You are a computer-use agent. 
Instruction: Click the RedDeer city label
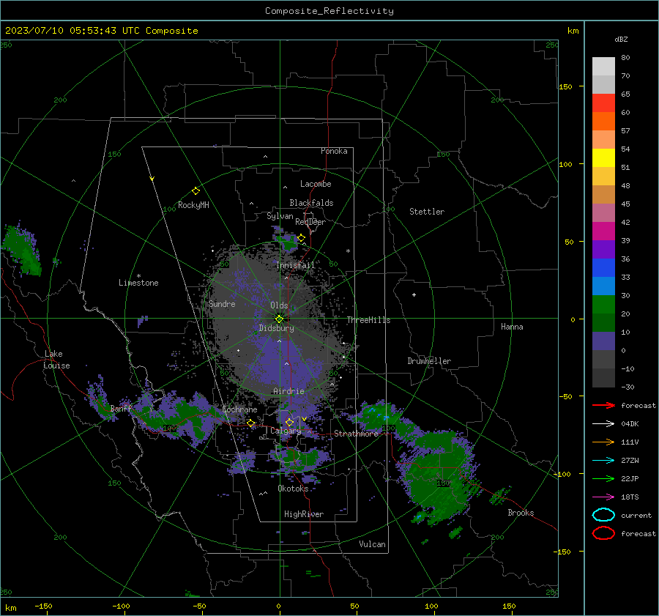tap(310, 222)
